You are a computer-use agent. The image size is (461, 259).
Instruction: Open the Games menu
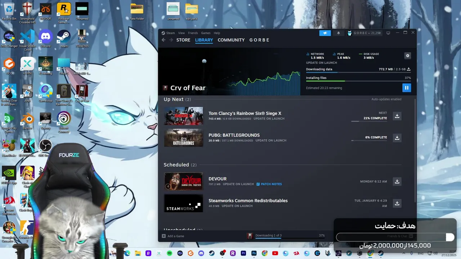coord(206,33)
